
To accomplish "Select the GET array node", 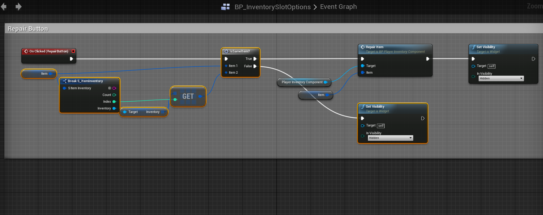I will tap(188, 96).
